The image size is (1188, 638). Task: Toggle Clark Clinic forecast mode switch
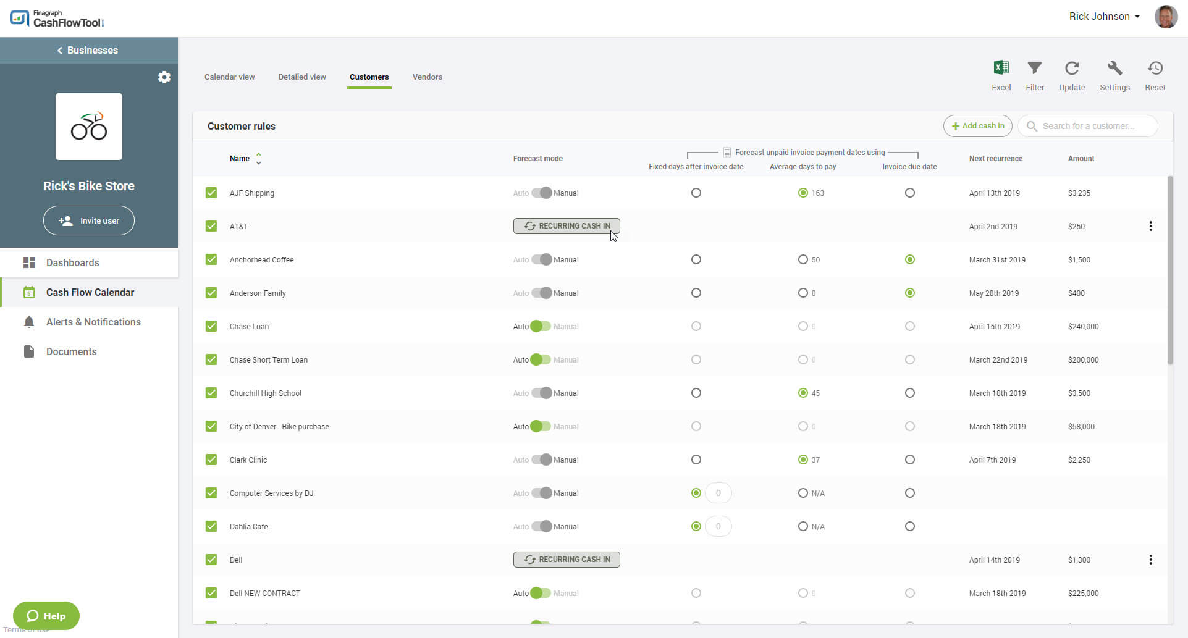542,460
